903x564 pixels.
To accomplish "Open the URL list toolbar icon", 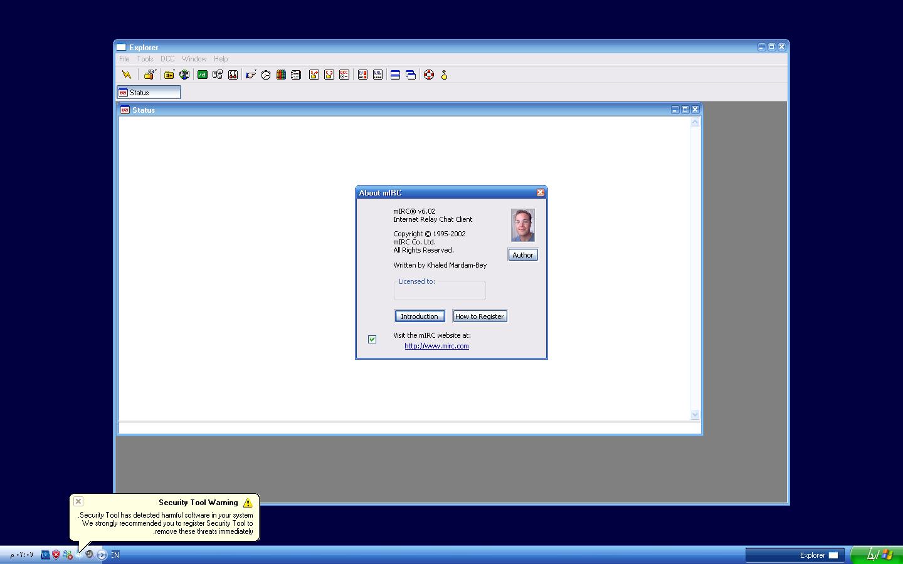I will (378, 75).
